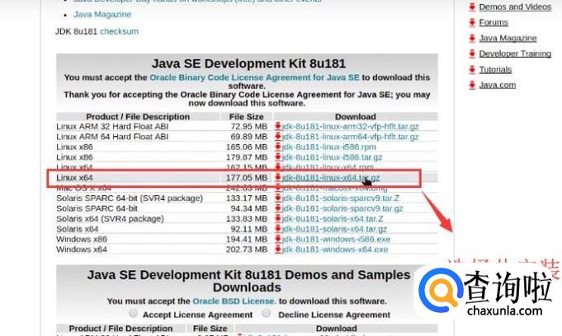Image resolution: width=562 pixels, height=336 pixels.
Task: Click the red icon beside Developer Training
Action: (x=473, y=54)
